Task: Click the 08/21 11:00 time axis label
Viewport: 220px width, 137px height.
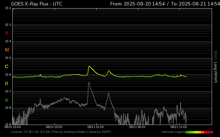Action: point(179,127)
